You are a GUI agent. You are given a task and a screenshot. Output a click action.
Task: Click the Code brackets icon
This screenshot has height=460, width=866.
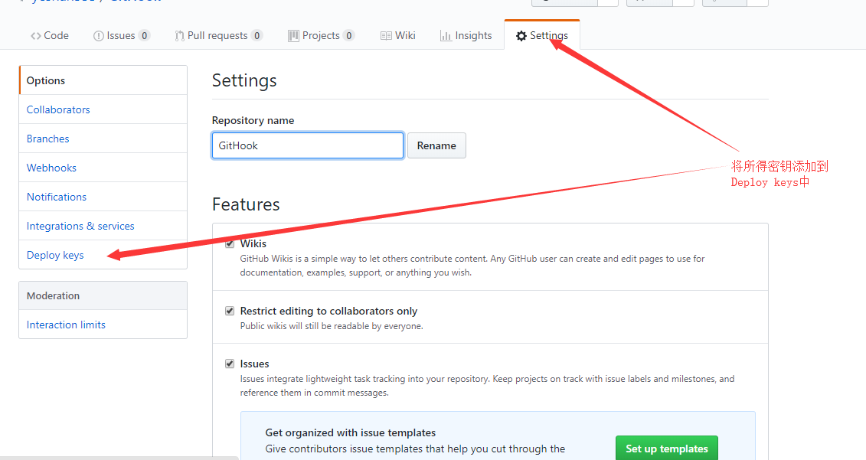36,36
